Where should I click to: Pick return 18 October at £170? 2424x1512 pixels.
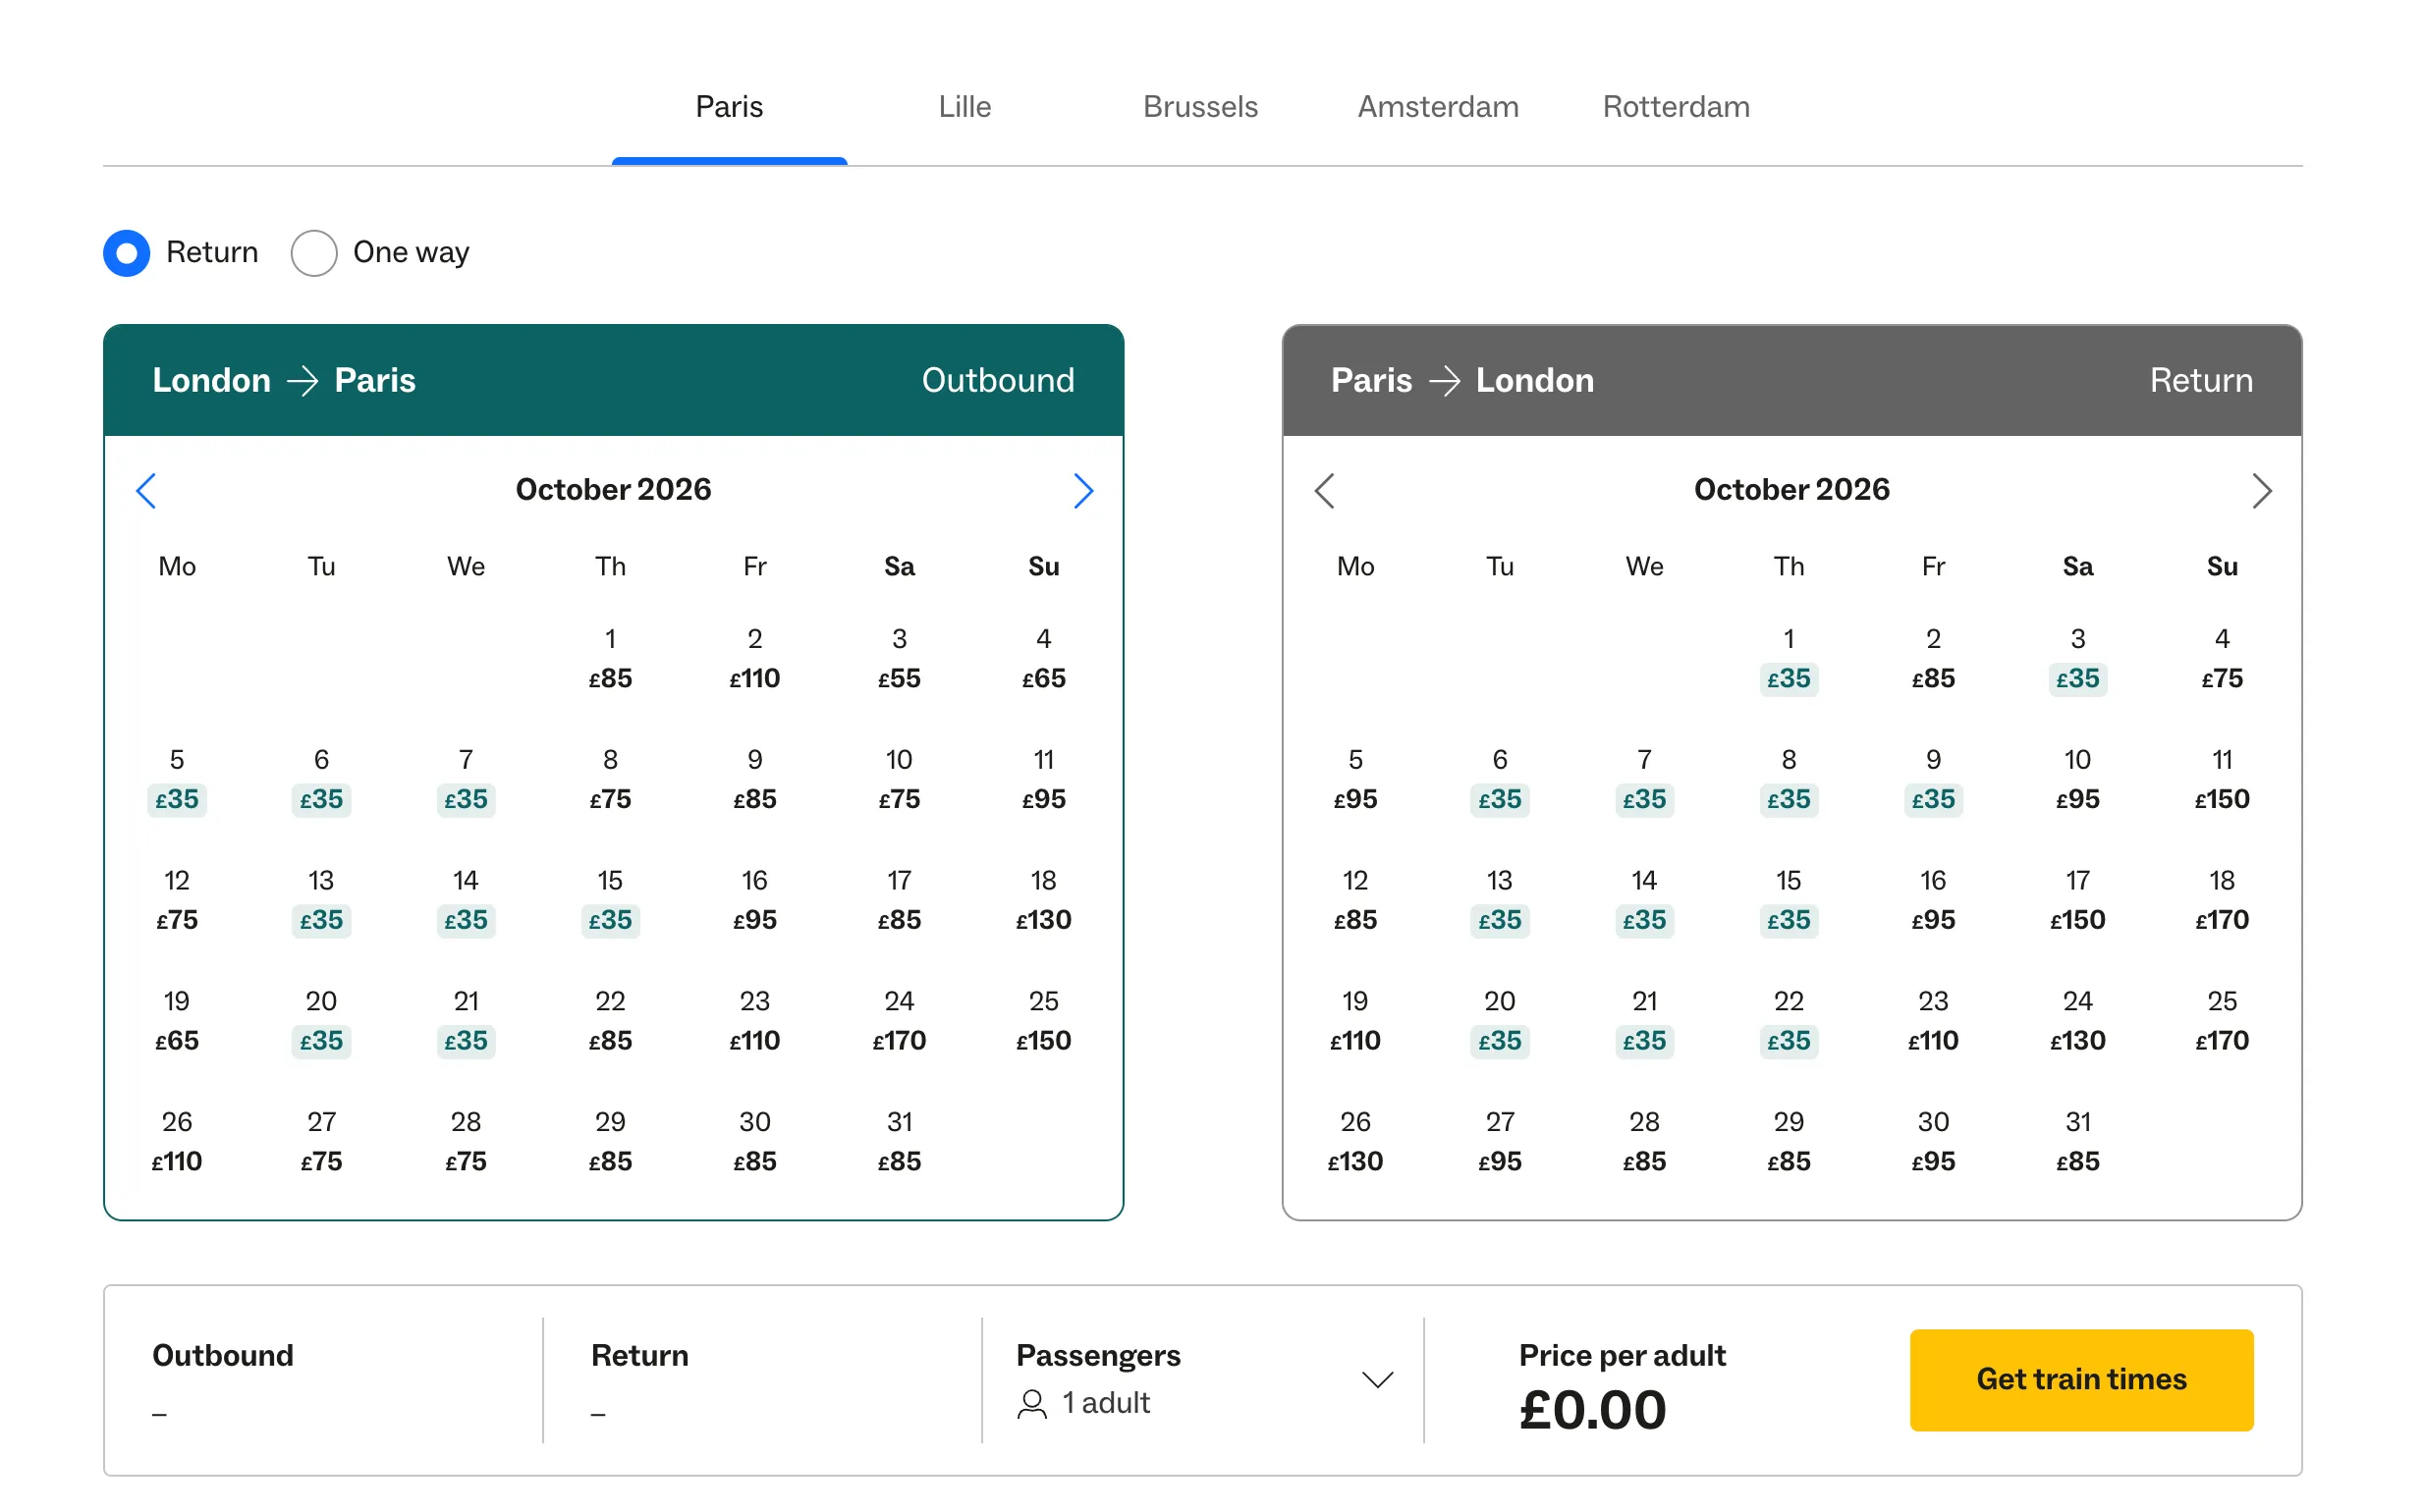pyautogui.click(x=2222, y=900)
